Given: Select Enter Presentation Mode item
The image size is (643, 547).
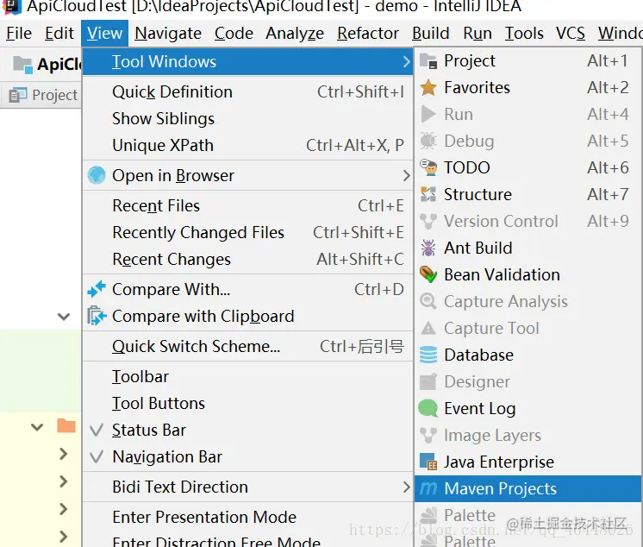Looking at the screenshot, I should [247, 517].
